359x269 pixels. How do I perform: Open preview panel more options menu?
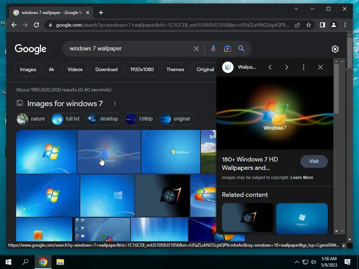coord(304,67)
